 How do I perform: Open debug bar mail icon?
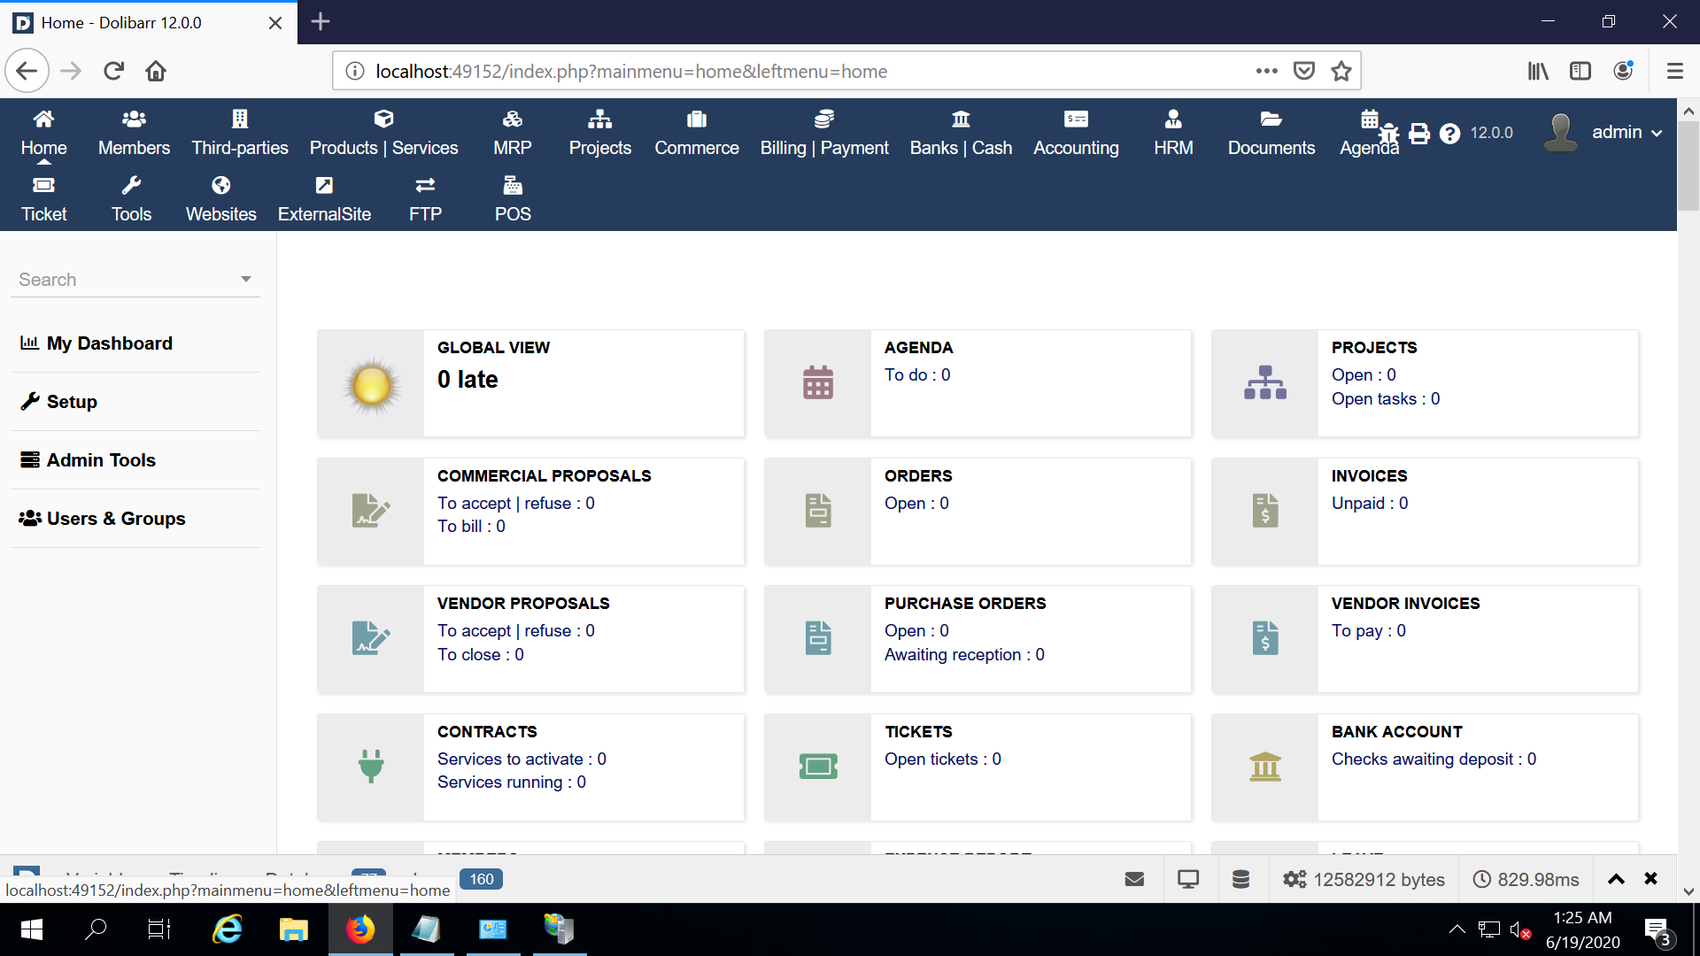1134,879
